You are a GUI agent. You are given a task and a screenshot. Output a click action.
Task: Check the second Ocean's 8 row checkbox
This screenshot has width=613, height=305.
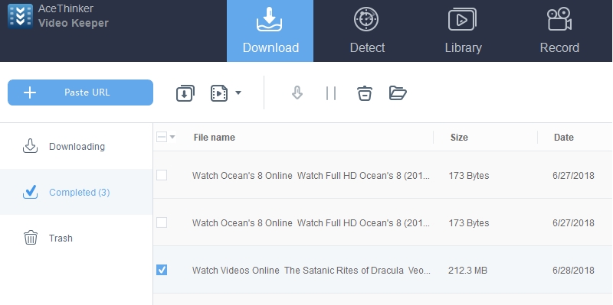[162, 222]
